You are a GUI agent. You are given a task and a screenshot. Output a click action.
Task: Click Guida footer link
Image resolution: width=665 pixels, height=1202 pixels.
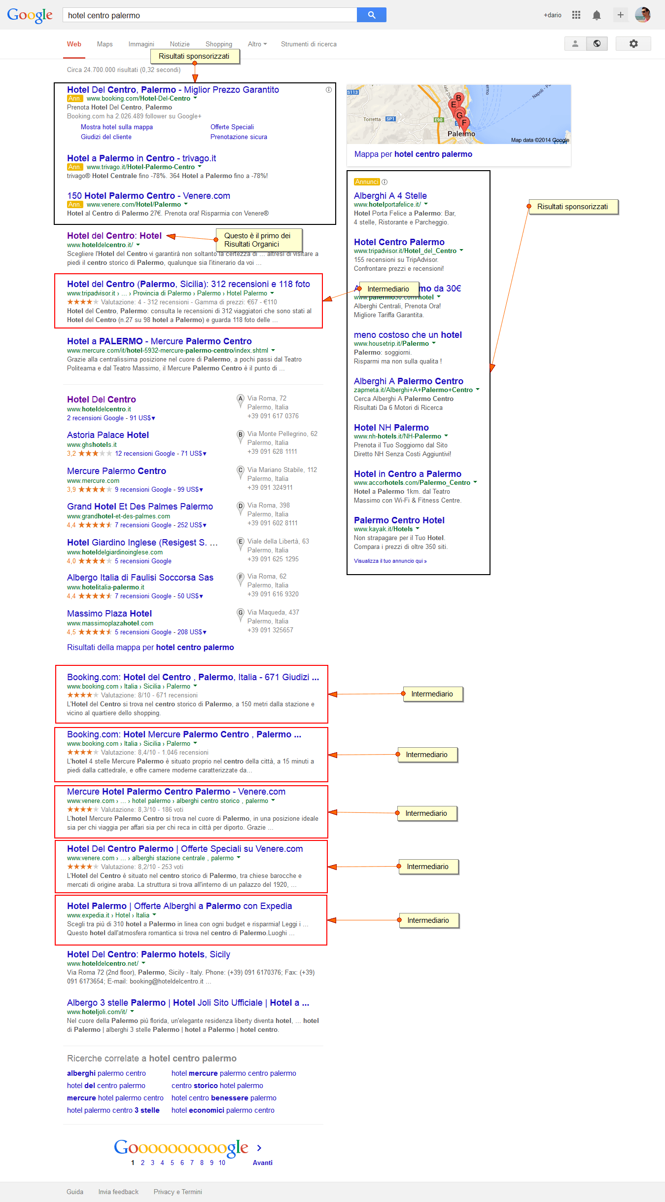click(75, 1192)
